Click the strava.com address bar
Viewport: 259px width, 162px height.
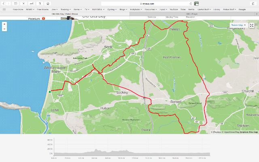tap(147, 4)
